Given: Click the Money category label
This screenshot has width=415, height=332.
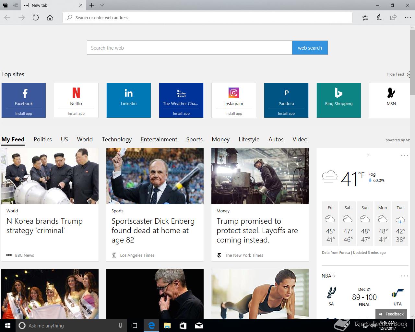Looking at the screenshot, I should 223,211.
